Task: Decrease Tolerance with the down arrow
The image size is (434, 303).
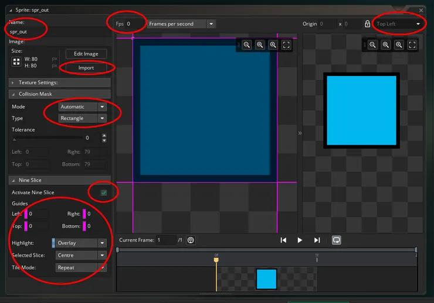Action: tap(104, 140)
